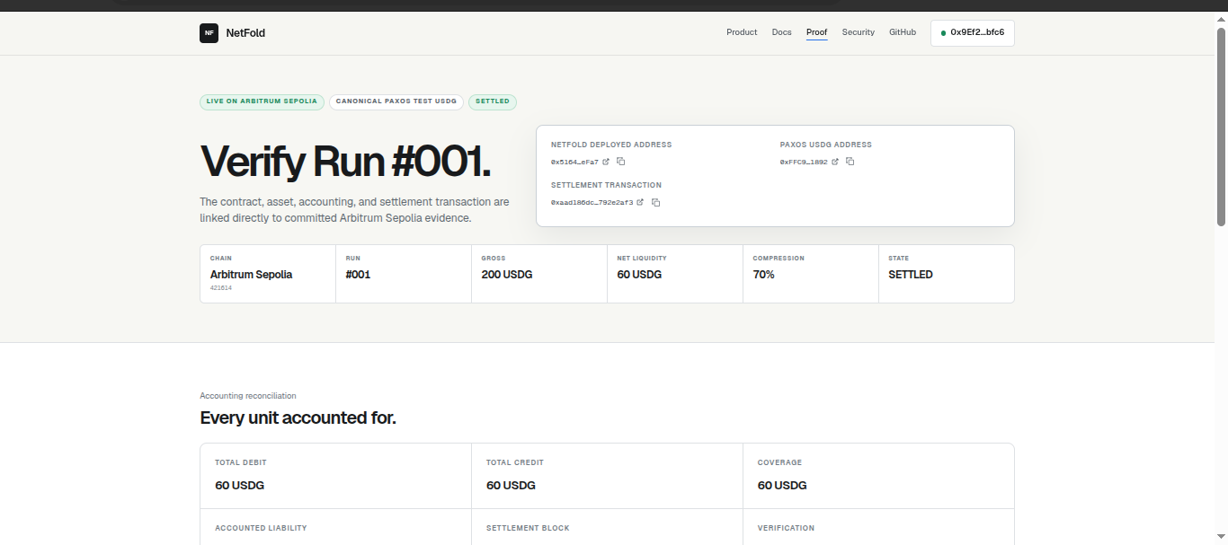The image size is (1228, 545).
Task: Open NetFold deployed address in explorer
Action: point(606,162)
